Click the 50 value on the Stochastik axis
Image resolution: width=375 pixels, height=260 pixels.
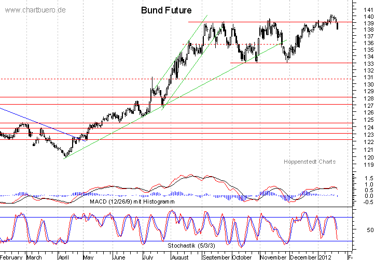(370, 229)
